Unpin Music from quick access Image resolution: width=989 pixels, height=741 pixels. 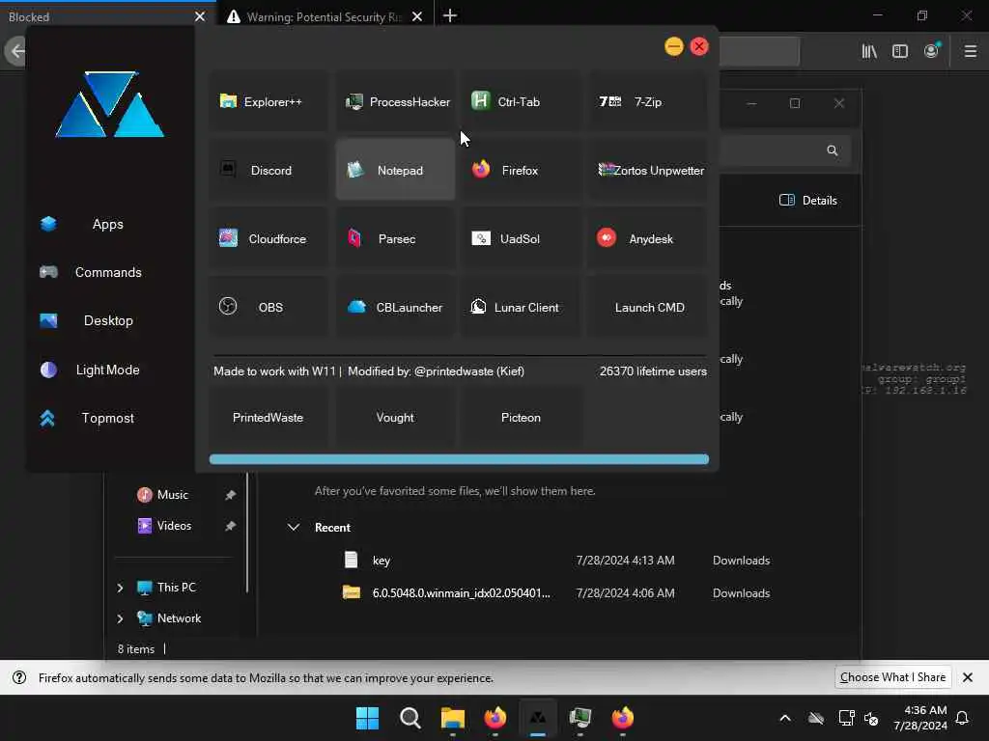[230, 495]
